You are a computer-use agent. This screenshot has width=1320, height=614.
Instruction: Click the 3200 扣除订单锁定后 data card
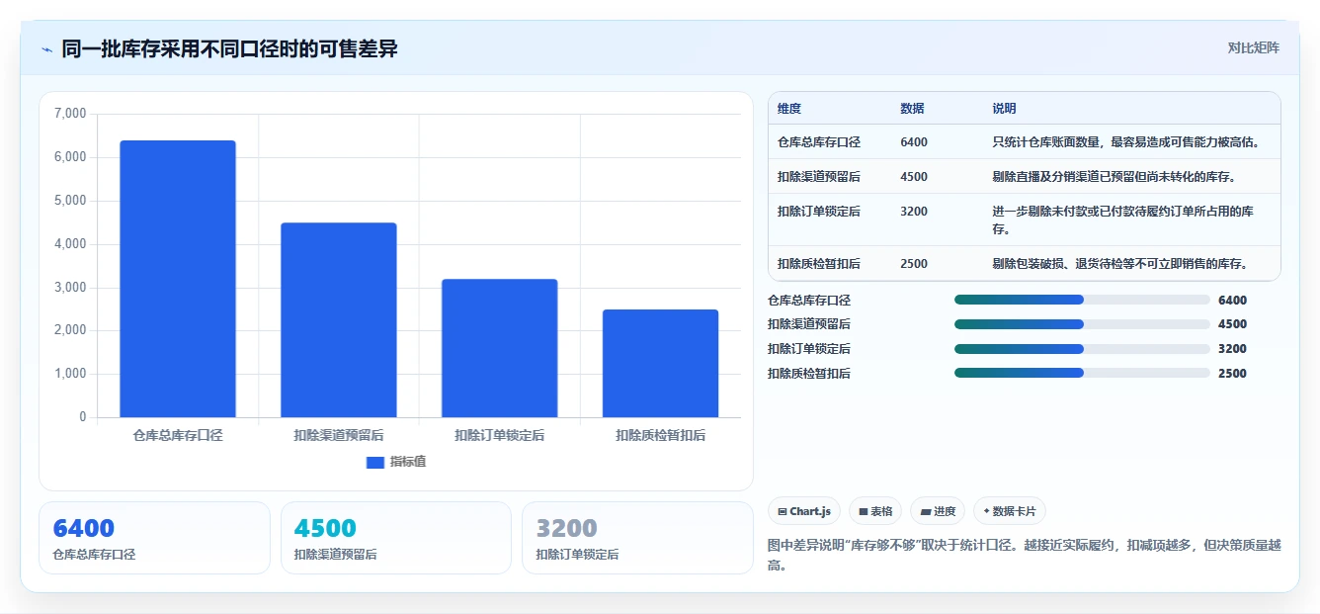(x=637, y=538)
